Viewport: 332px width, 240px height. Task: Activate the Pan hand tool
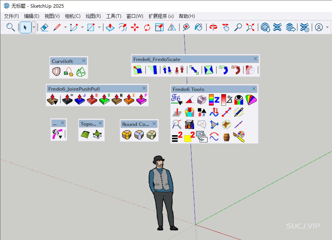point(226,27)
